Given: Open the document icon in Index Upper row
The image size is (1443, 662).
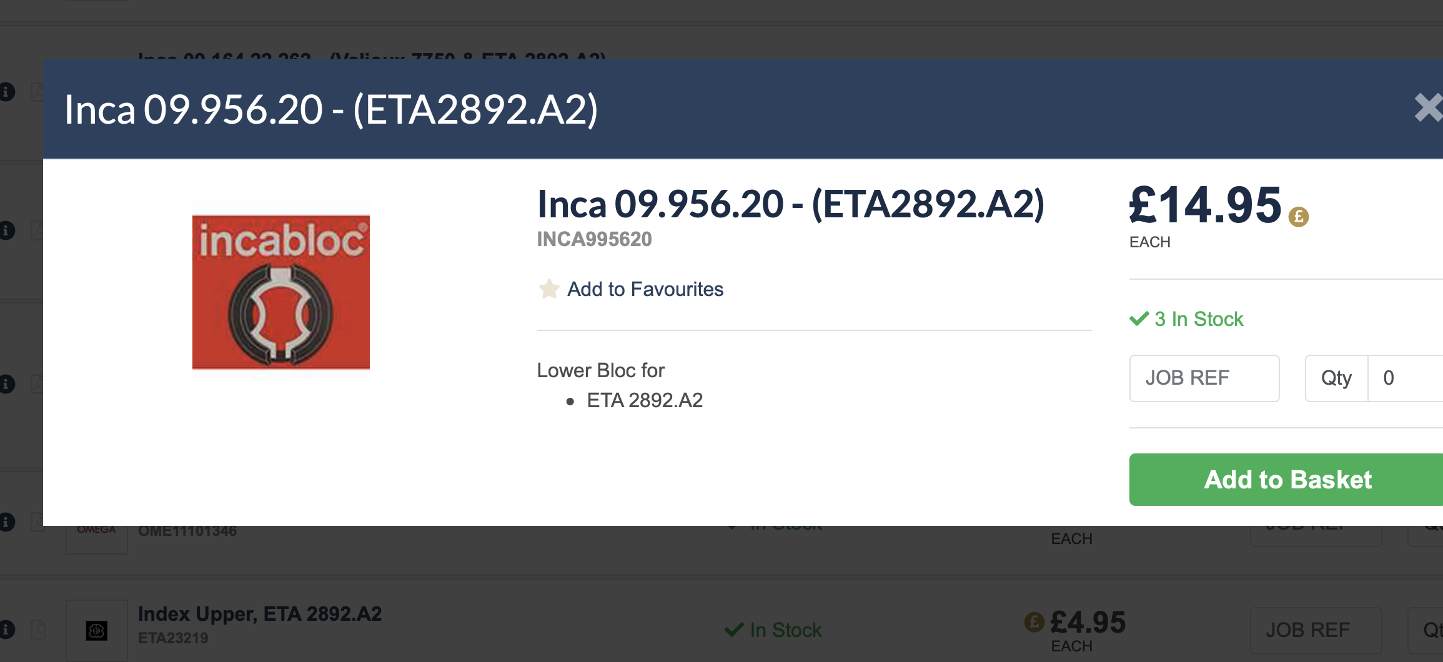Looking at the screenshot, I should pyautogui.click(x=38, y=629).
